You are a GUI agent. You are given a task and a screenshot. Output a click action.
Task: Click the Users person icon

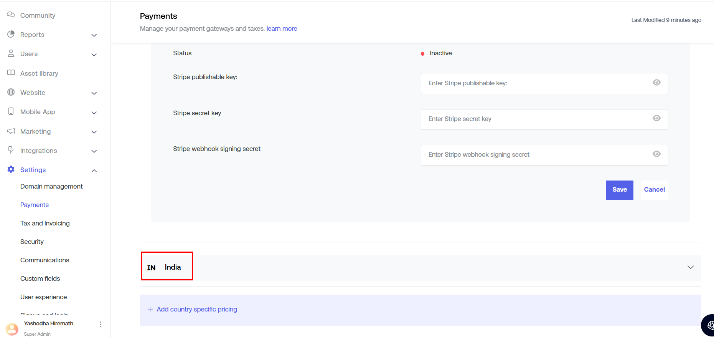pos(11,53)
